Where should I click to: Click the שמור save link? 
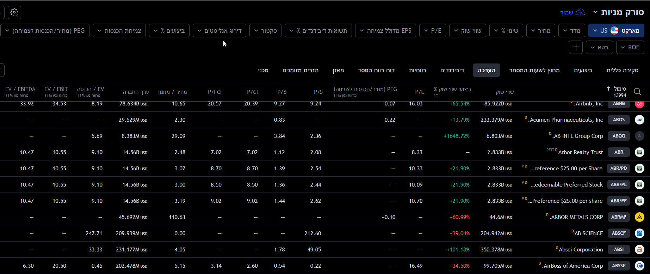[x=567, y=12]
